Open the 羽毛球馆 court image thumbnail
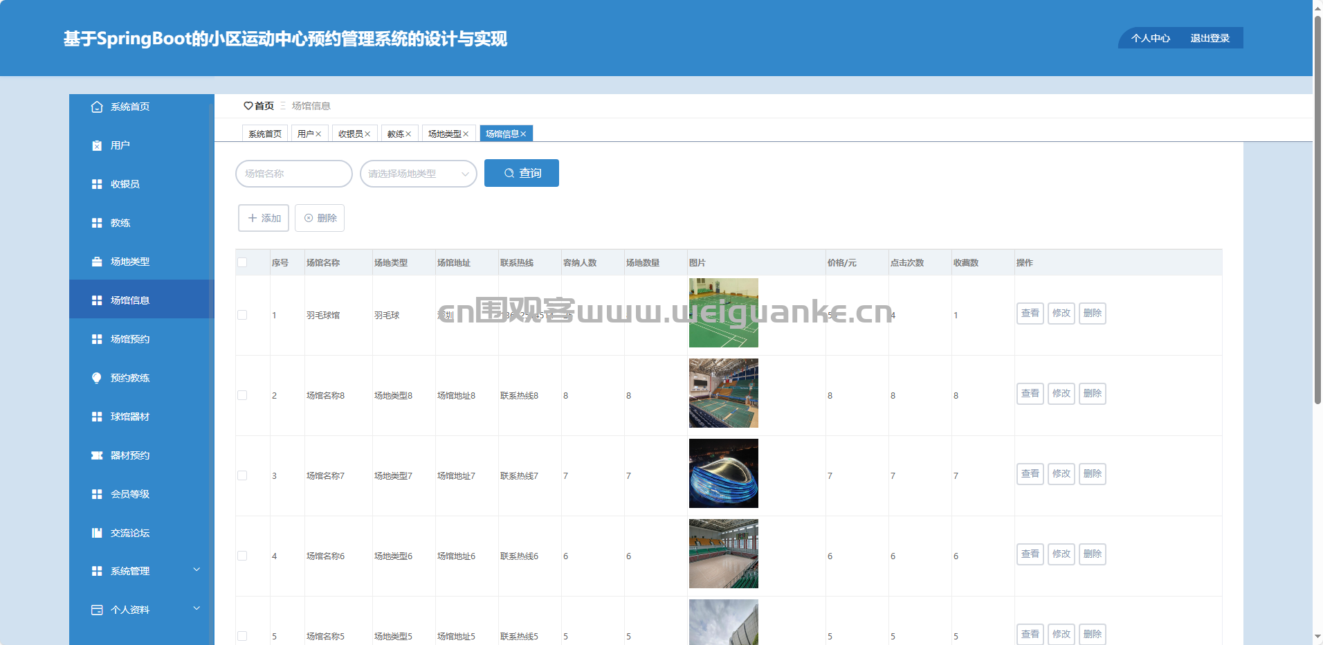 click(724, 313)
